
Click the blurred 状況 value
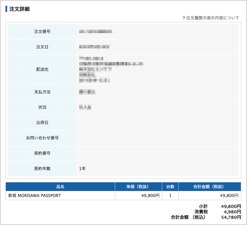(x=85, y=107)
